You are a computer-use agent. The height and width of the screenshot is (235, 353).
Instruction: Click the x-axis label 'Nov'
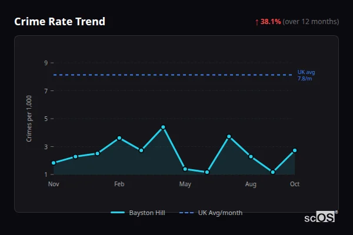(54, 184)
